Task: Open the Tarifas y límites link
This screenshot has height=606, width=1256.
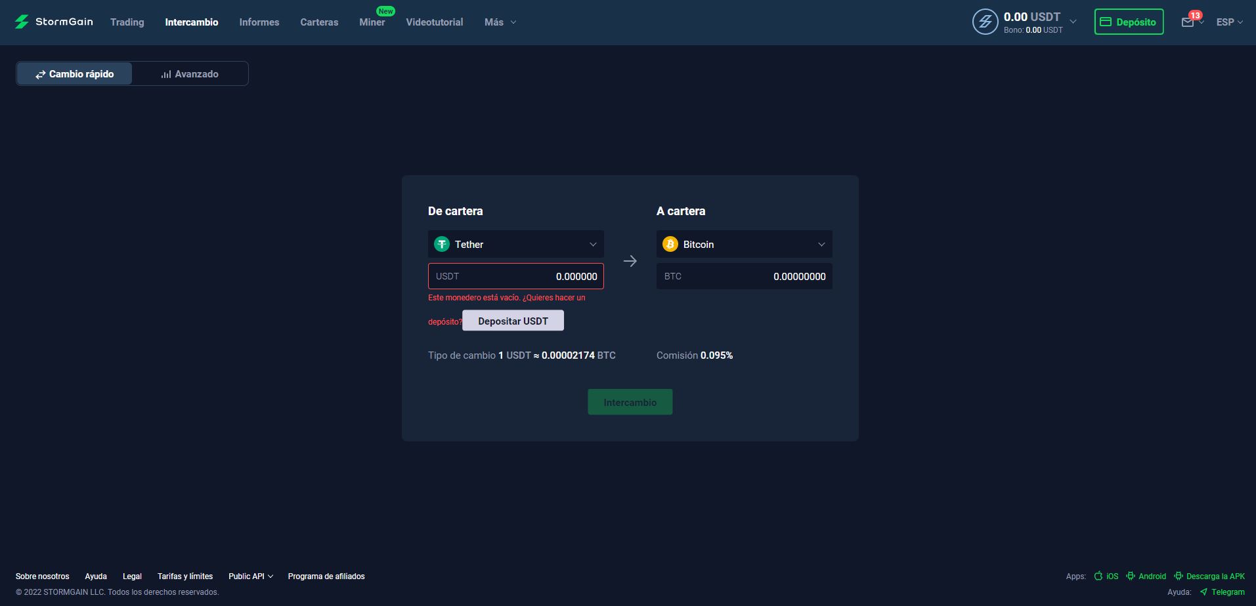Action: pyautogui.click(x=185, y=576)
